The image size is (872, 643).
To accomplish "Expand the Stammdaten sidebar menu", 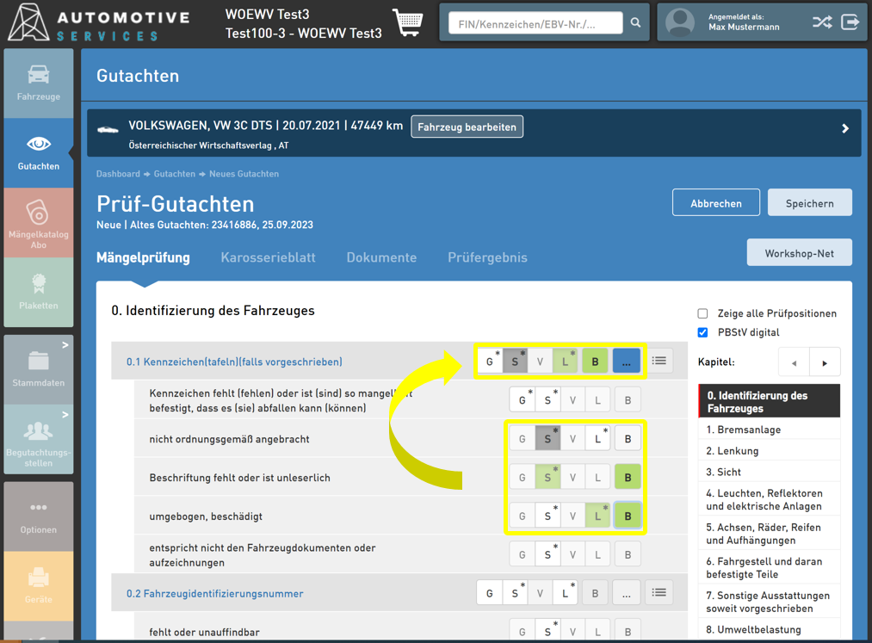I will [x=39, y=369].
